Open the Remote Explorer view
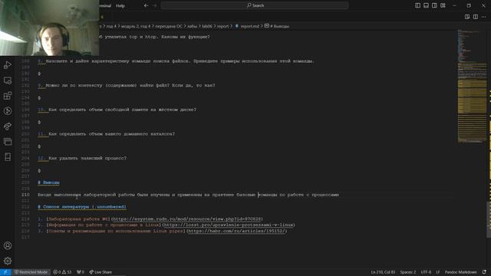The image size is (491, 276). click(8, 80)
